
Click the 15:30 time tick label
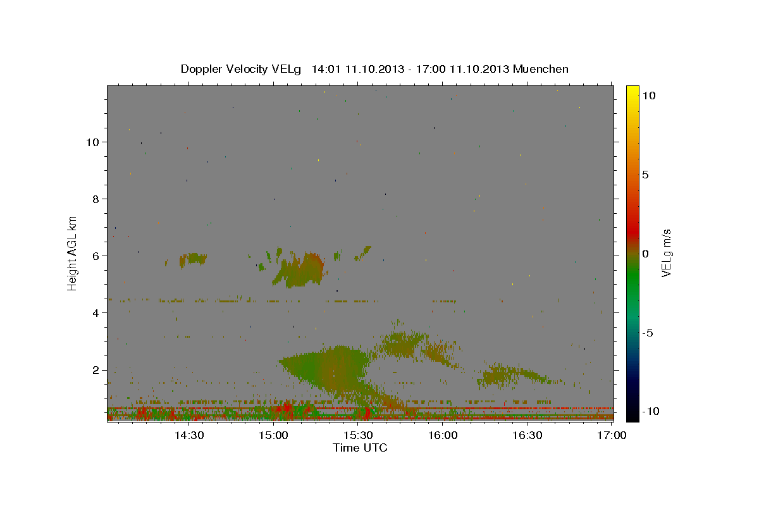[358, 436]
